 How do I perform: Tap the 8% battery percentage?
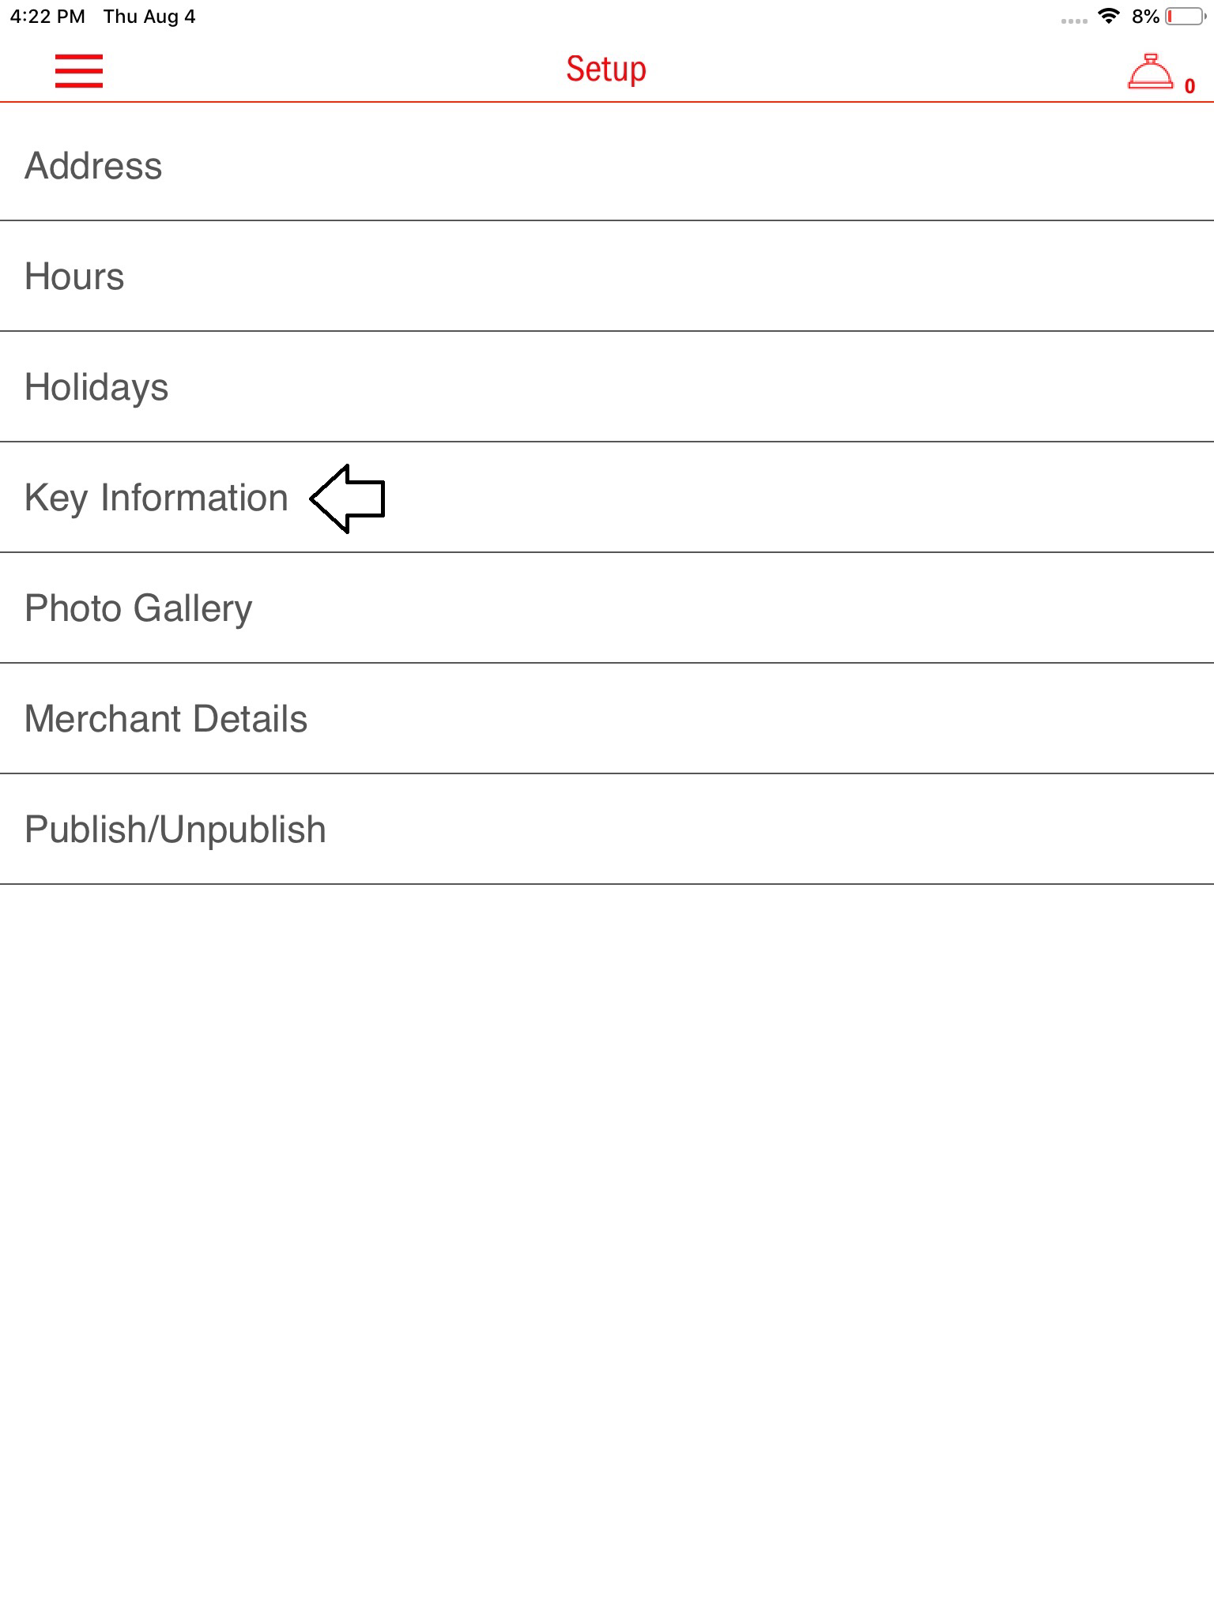pyautogui.click(x=1145, y=17)
